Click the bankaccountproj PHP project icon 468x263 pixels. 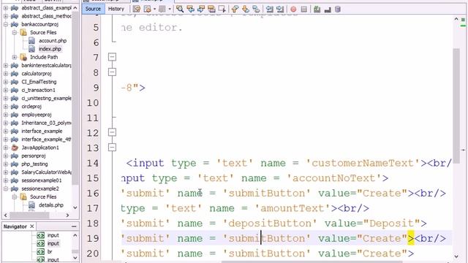[15, 24]
